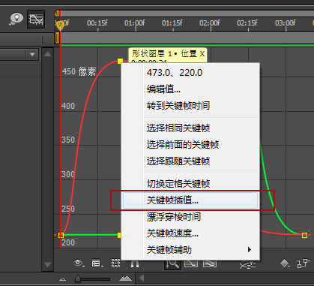
Task: Choose 漂浮穿梭时间 menu item
Action: coord(190,217)
